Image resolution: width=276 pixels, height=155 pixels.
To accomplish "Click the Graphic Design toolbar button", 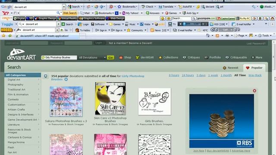I will pos(45,18).
